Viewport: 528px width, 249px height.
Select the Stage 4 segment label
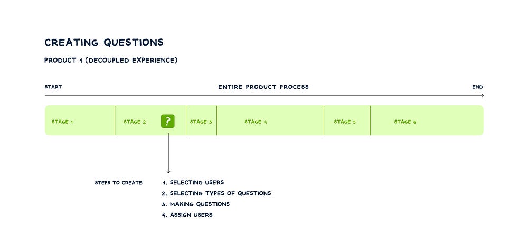pyautogui.click(x=256, y=122)
